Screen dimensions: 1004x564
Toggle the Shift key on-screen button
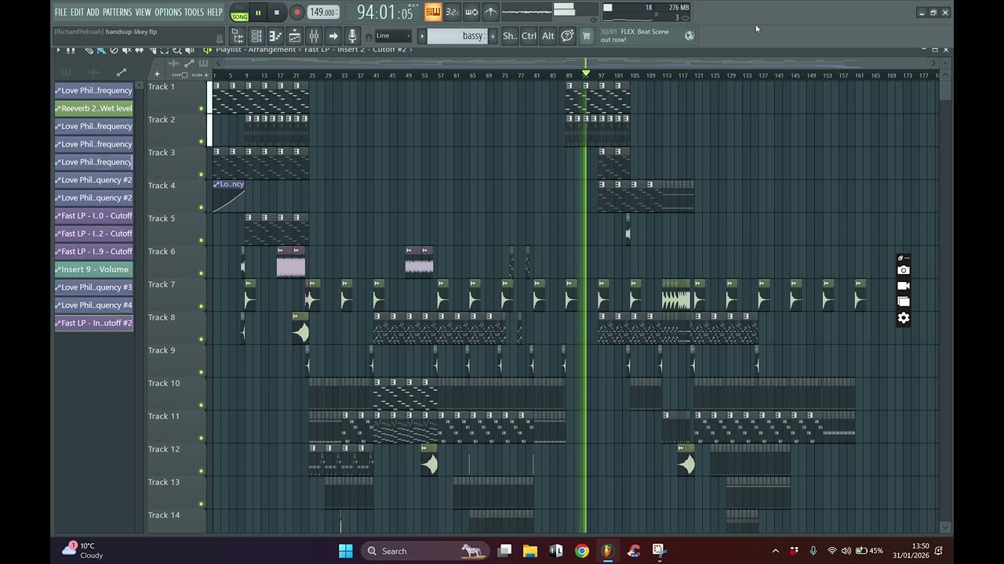coord(510,36)
